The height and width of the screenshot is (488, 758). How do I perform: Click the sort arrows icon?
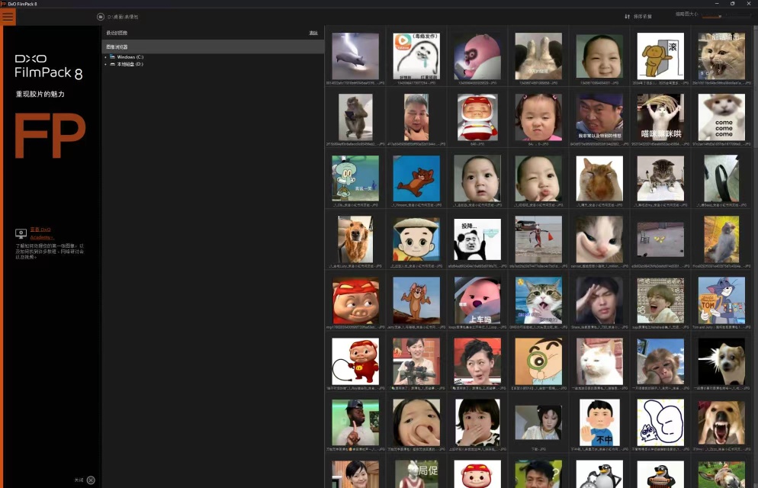[627, 17]
